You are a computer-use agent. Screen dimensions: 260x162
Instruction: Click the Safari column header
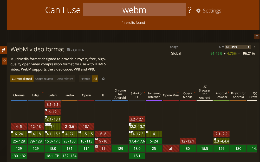[53, 95]
